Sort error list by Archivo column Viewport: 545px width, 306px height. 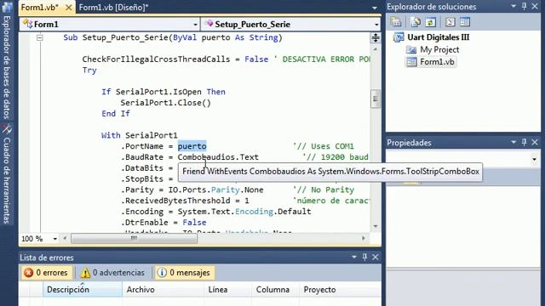(163, 289)
